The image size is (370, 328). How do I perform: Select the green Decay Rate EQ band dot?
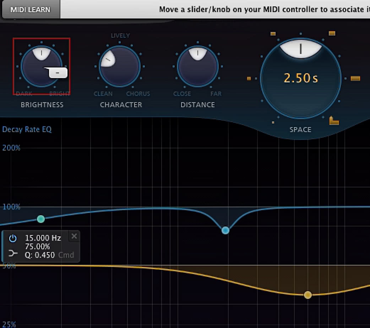point(41,219)
